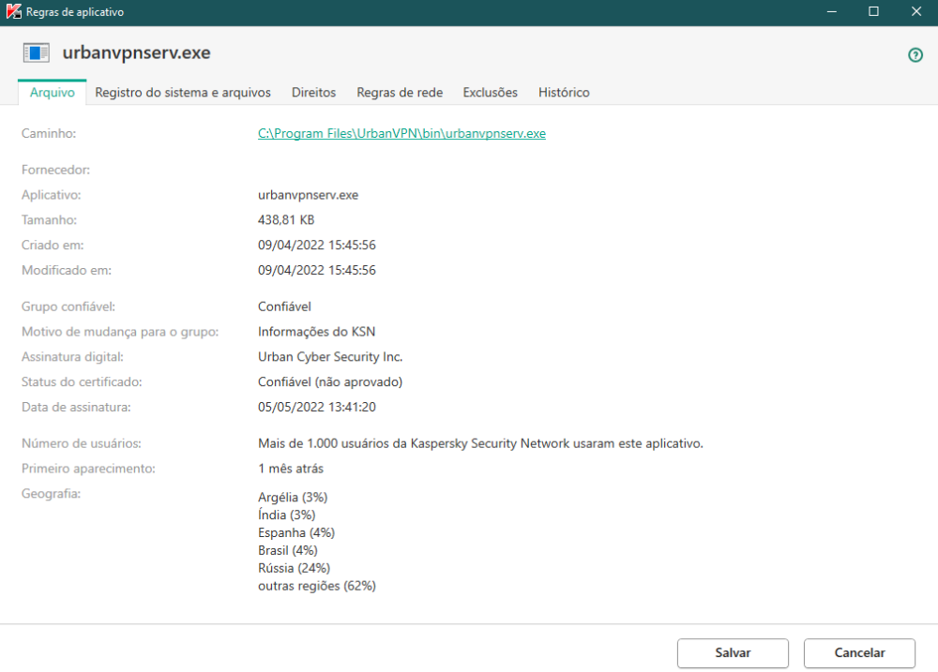This screenshot has height=672, width=938.
Task: Click the Salvar button
Action: 733,652
